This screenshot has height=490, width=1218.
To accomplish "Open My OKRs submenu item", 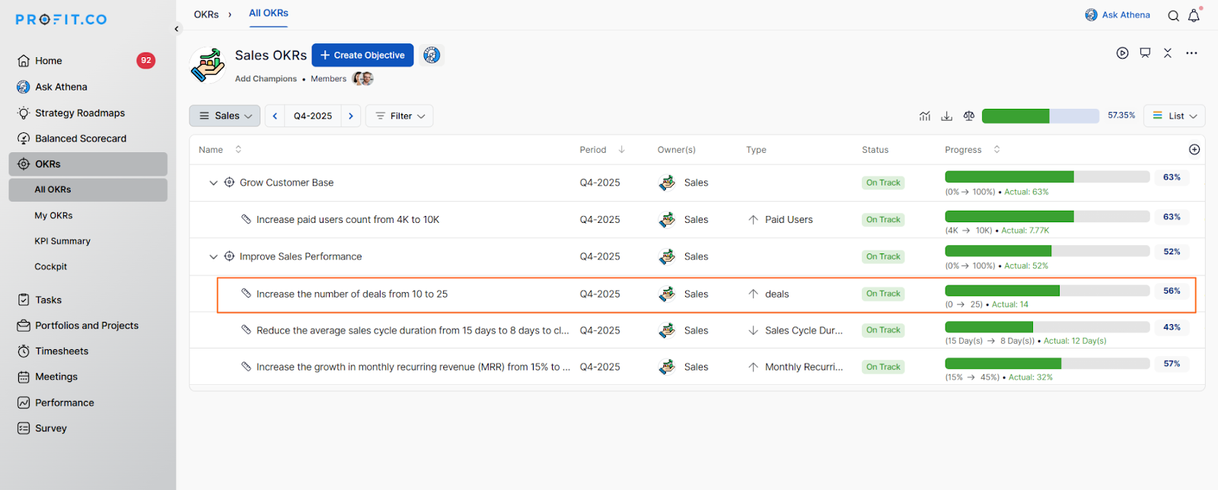I will pyautogui.click(x=53, y=215).
